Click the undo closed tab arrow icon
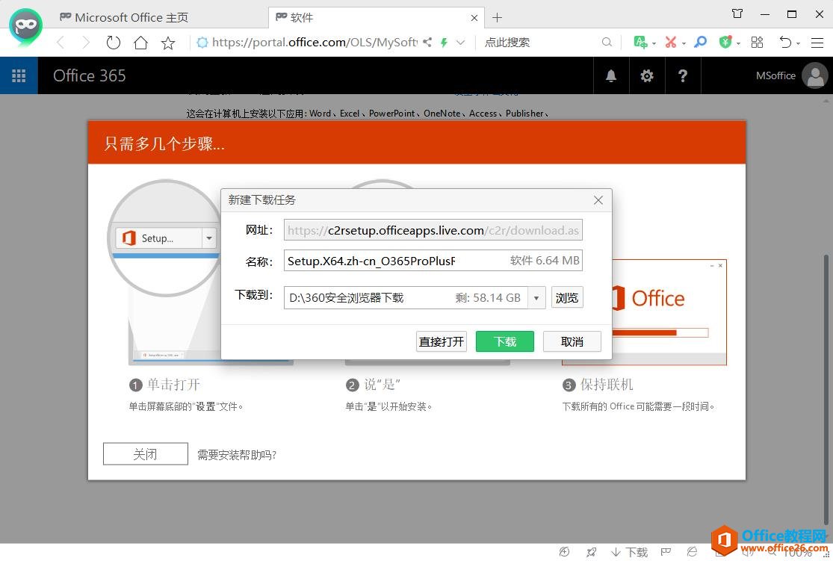The height and width of the screenshot is (561, 833). coord(785,42)
